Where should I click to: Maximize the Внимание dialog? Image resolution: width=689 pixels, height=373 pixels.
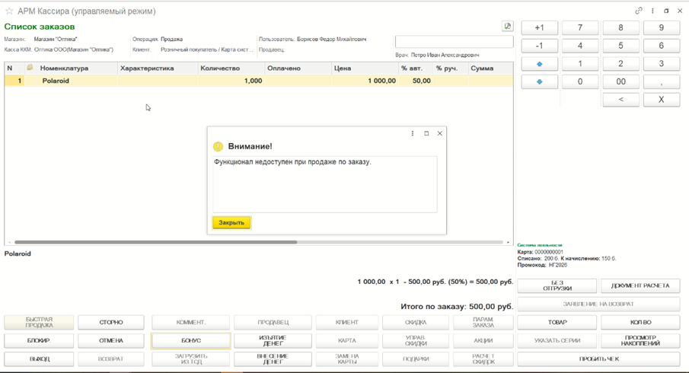click(x=426, y=133)
